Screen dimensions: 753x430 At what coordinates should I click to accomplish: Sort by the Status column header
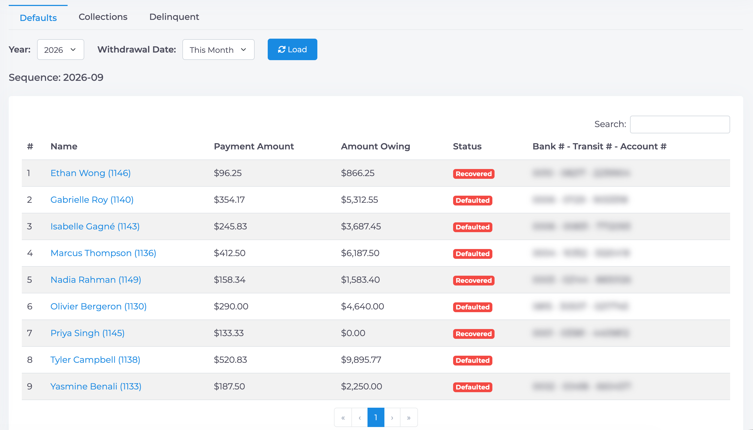coord(467,146)
